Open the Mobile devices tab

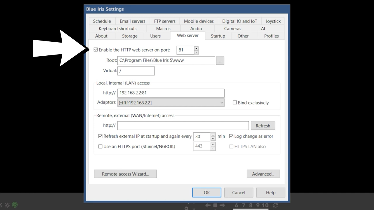[199, 21]
